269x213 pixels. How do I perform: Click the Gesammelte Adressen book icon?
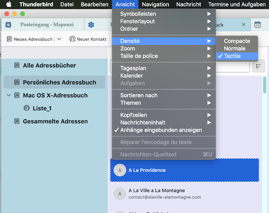[x=17, y=121]
